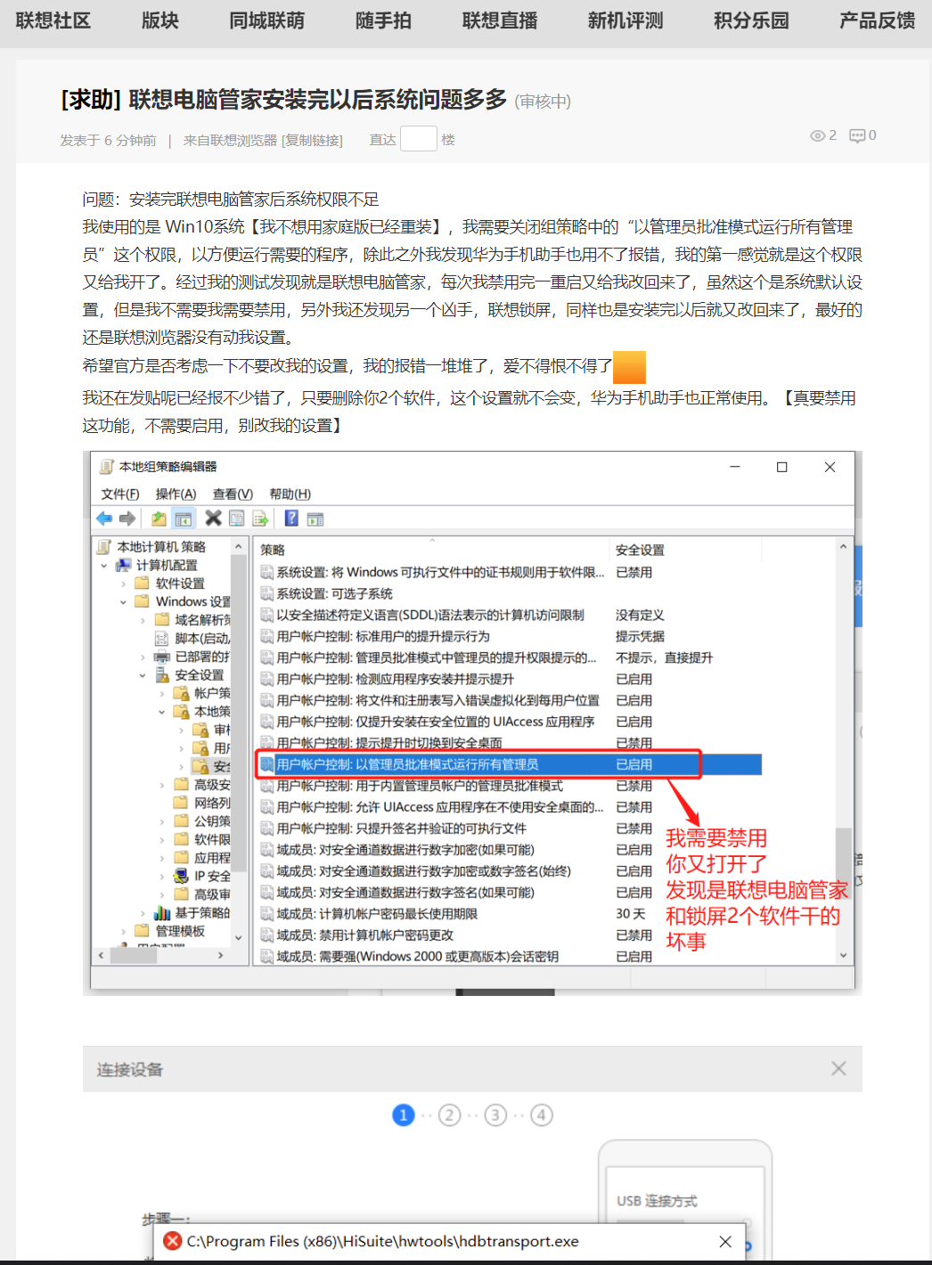Go to 联想直播 in the top navigation
932x1265 pixels.
point(500,20)
